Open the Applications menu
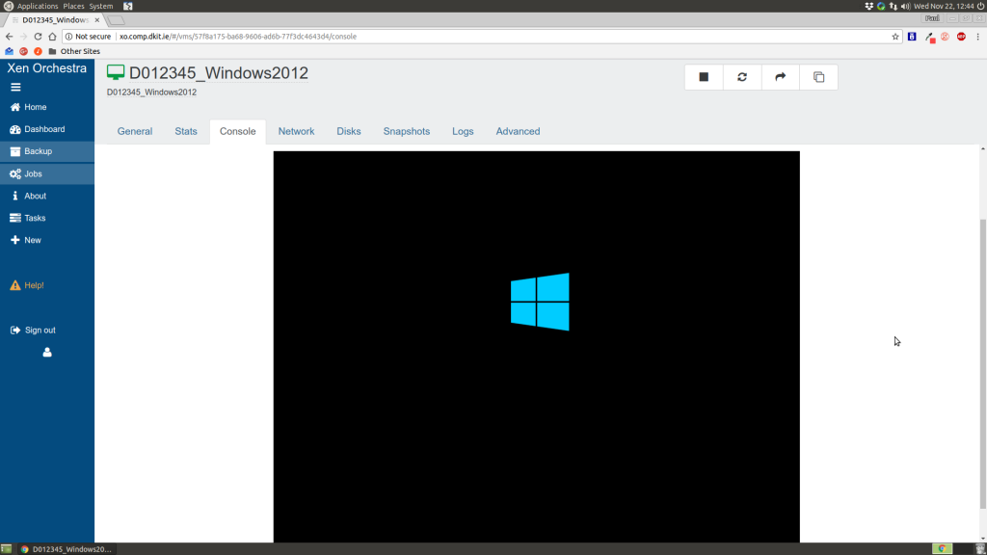Screen dimensions: 987x555 coord(38,6)
